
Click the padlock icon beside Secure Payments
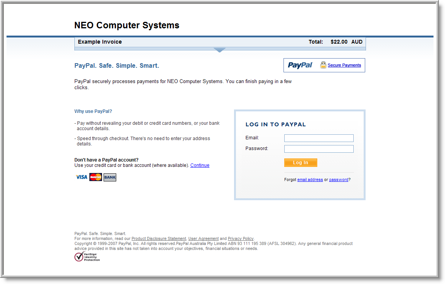[x=323, y=65]
